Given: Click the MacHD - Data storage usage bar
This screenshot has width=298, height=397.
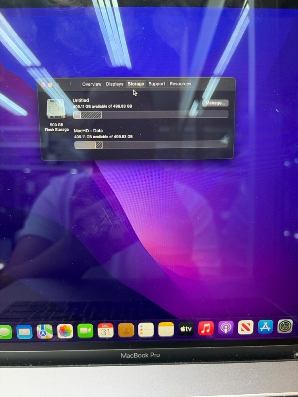Looking at the screenshot, I should coord(151,145).
